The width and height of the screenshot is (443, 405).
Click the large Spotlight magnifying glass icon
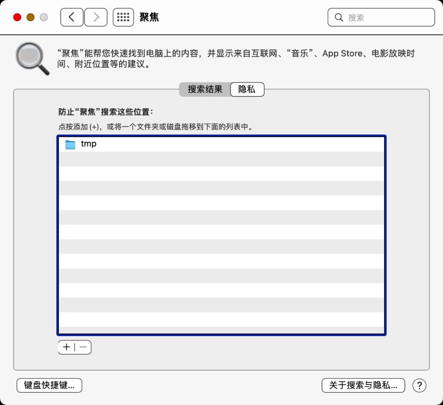click(32, 59)
